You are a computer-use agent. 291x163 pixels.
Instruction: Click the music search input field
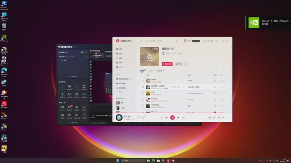[x=159, y=41]
